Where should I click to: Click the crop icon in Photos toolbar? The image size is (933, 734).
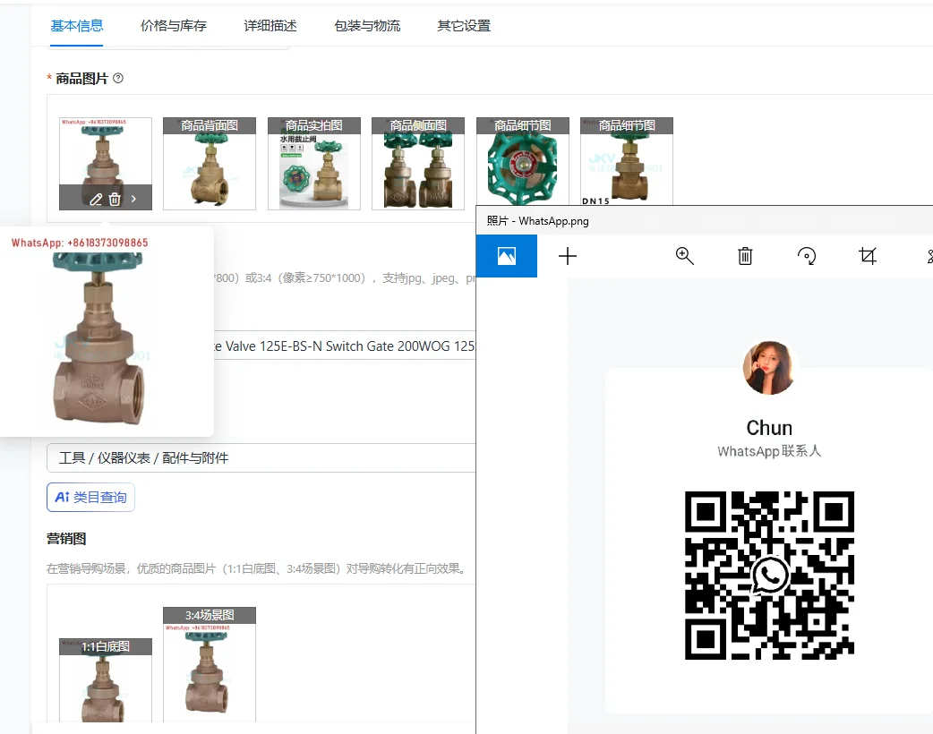868,256
